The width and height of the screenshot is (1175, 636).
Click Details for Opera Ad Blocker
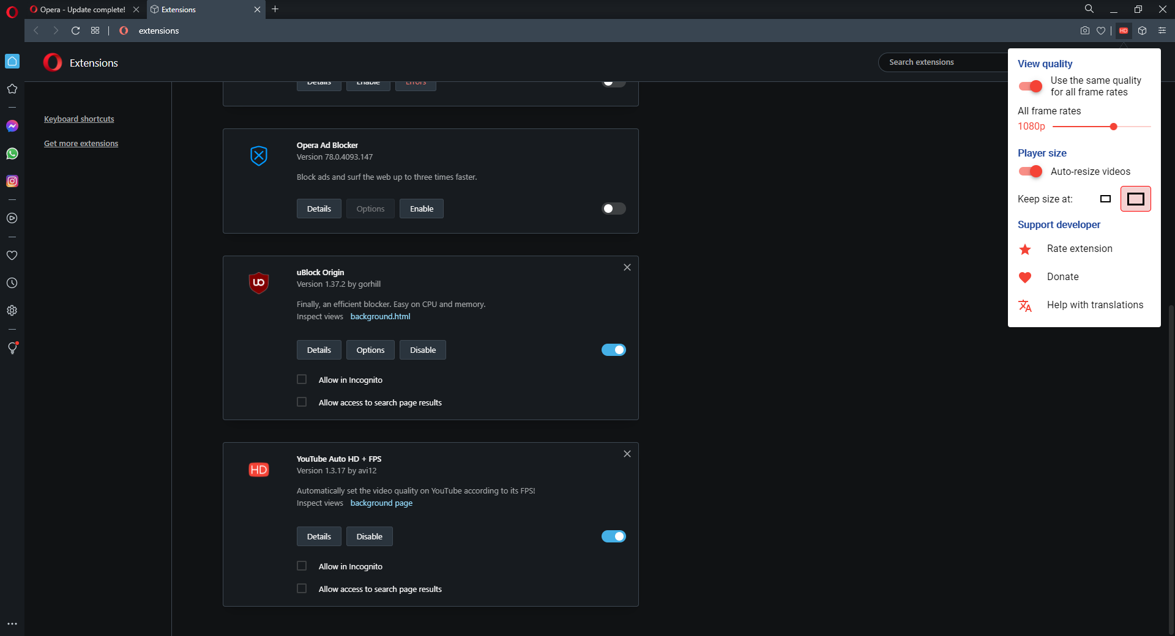click(x=319, y=209)
